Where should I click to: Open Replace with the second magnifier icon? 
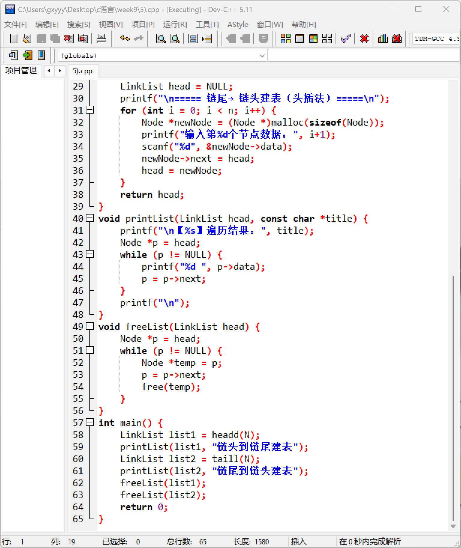click(175, 38)
